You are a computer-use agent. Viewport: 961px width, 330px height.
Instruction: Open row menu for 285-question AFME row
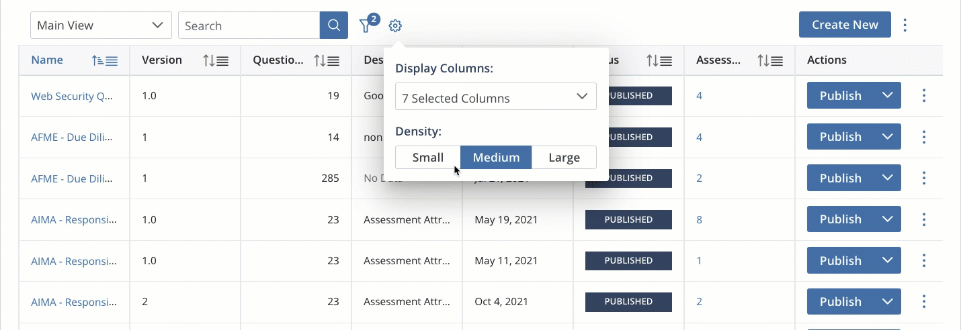click(924, 178)
